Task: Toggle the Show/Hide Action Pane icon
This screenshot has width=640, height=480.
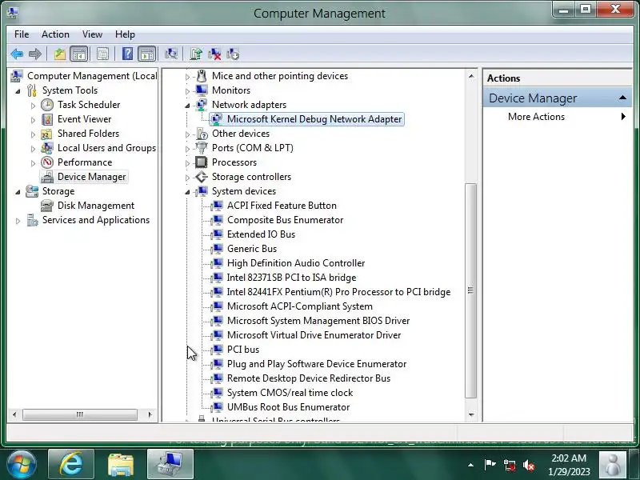Action: click(147, 54)
